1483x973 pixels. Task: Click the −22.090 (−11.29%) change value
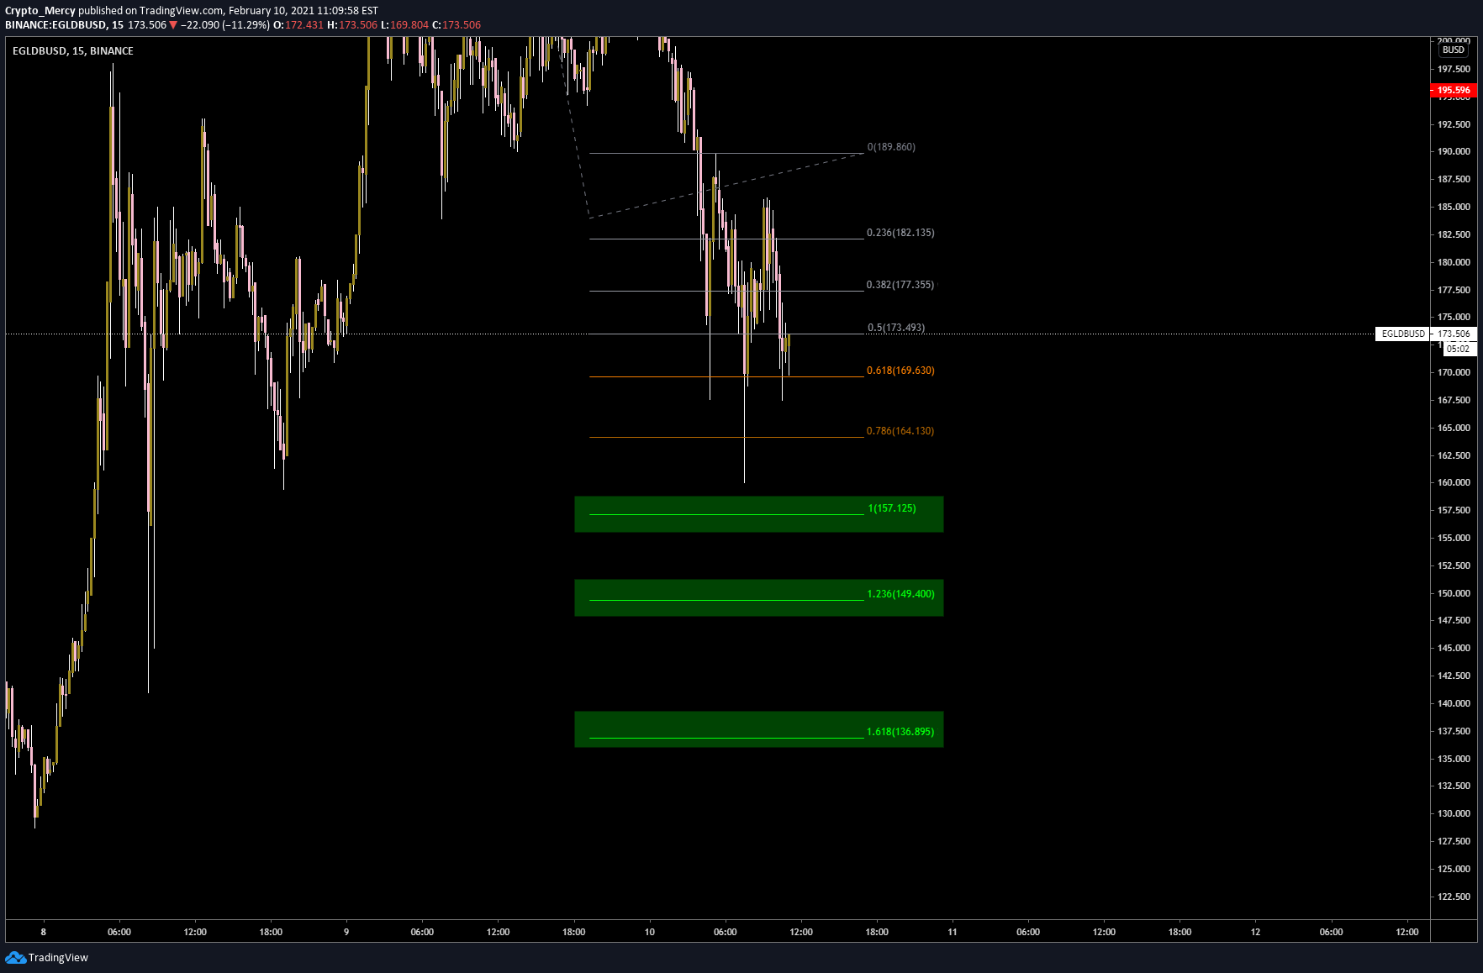(225, 25)
